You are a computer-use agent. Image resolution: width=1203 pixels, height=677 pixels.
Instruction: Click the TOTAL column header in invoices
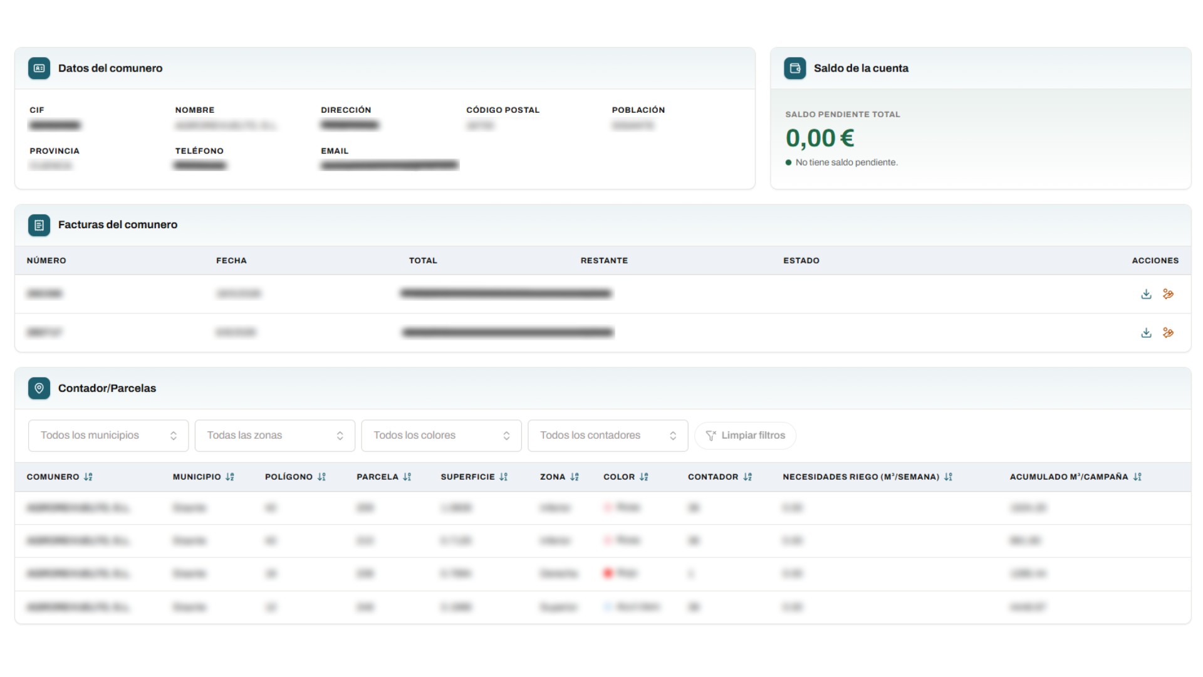pyautogui.click(x=423, y=261)
